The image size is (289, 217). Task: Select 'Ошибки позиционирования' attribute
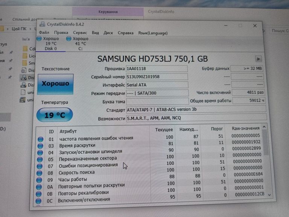click(x=149, y=164)
